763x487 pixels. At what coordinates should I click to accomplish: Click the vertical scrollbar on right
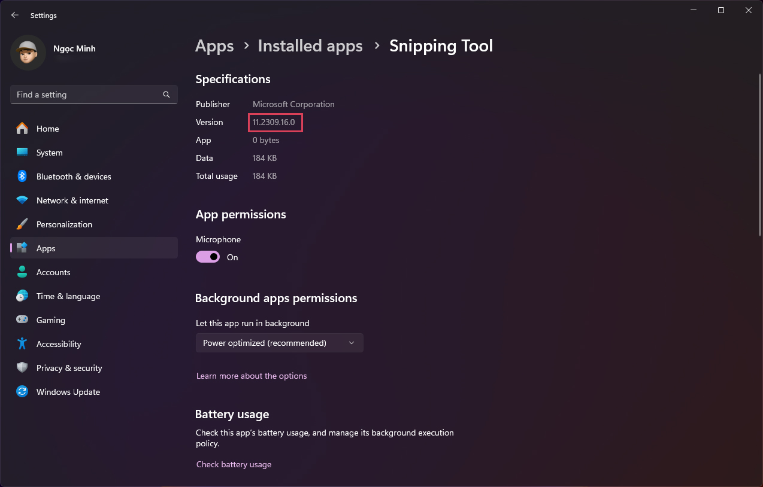pos(759,156)
